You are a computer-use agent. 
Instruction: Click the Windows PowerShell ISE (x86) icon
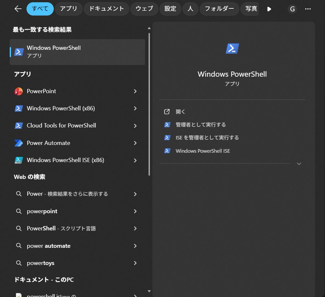point(18,160)
